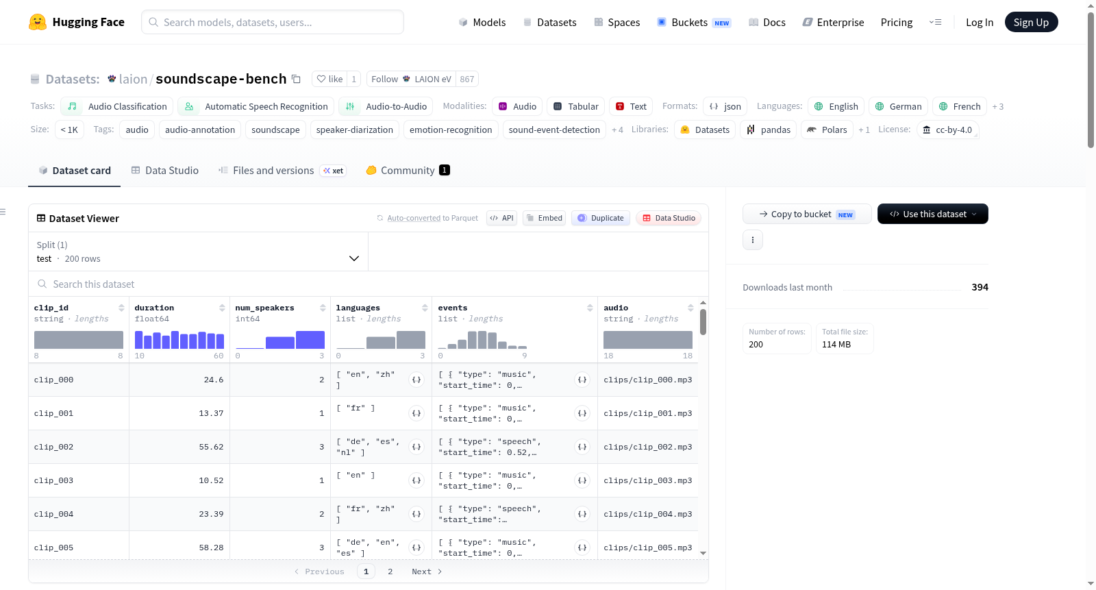Show the 3 additional languages
This screenshot has width=1096, height=590.
tap(998, 107)
